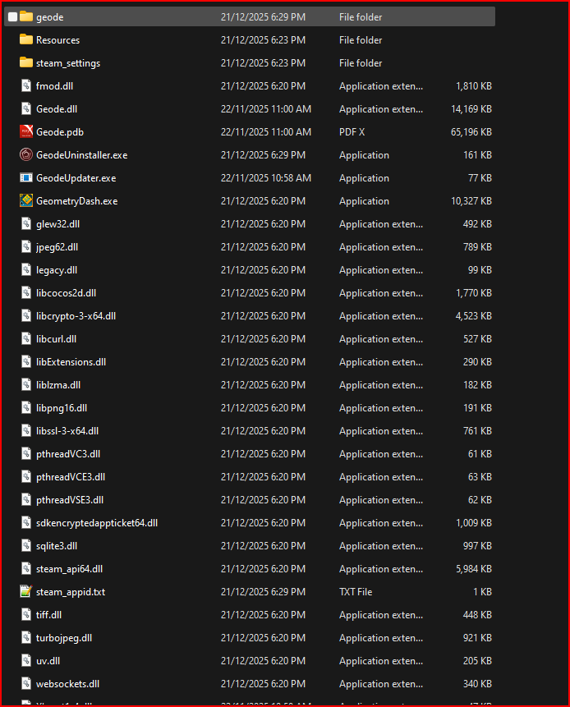The image size is (570, 707).
Task: Select legacy.dll file name
Action: pyautogui.click(x=57, y=270)
